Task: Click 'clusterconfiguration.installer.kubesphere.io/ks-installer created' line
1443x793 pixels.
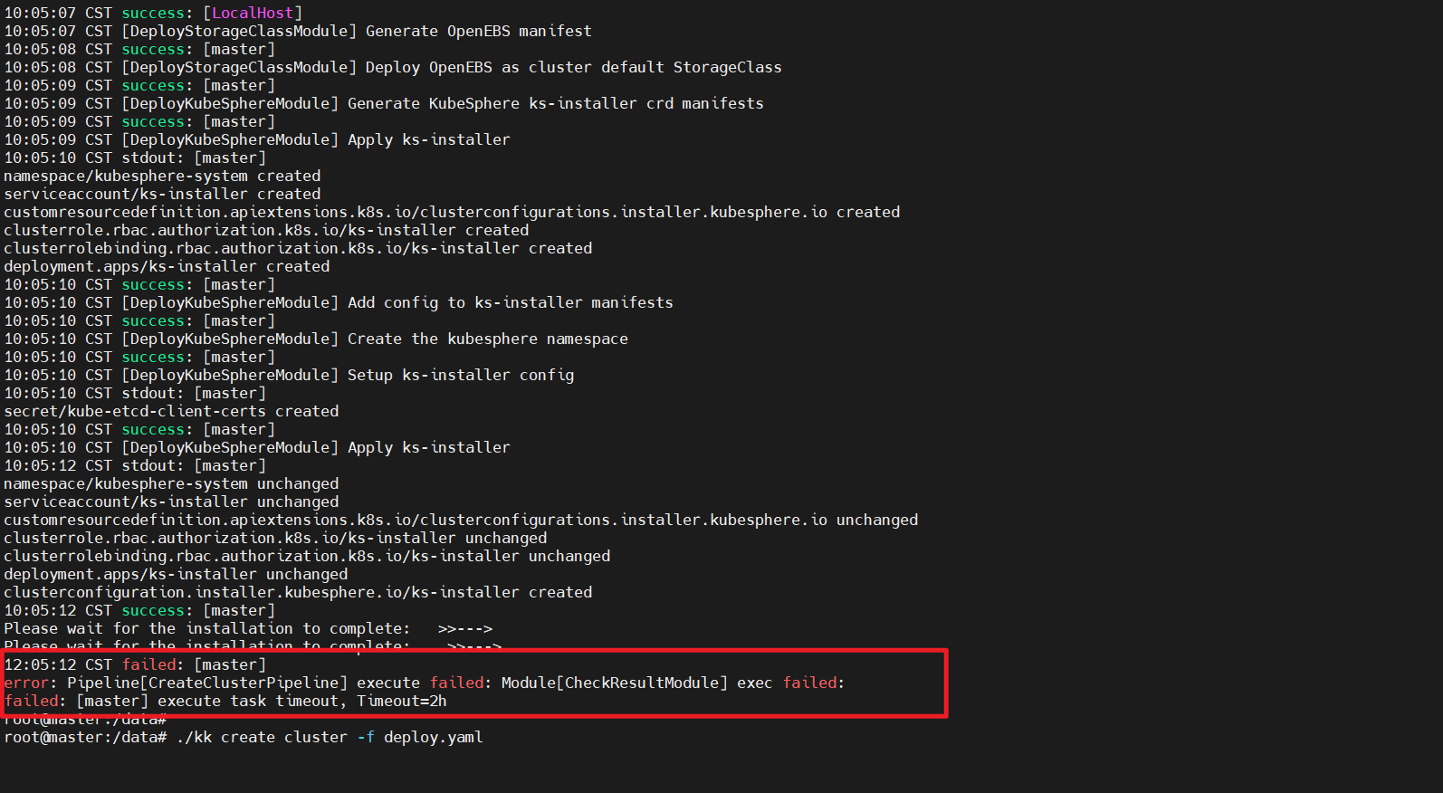Action: (x=298, y=592)
